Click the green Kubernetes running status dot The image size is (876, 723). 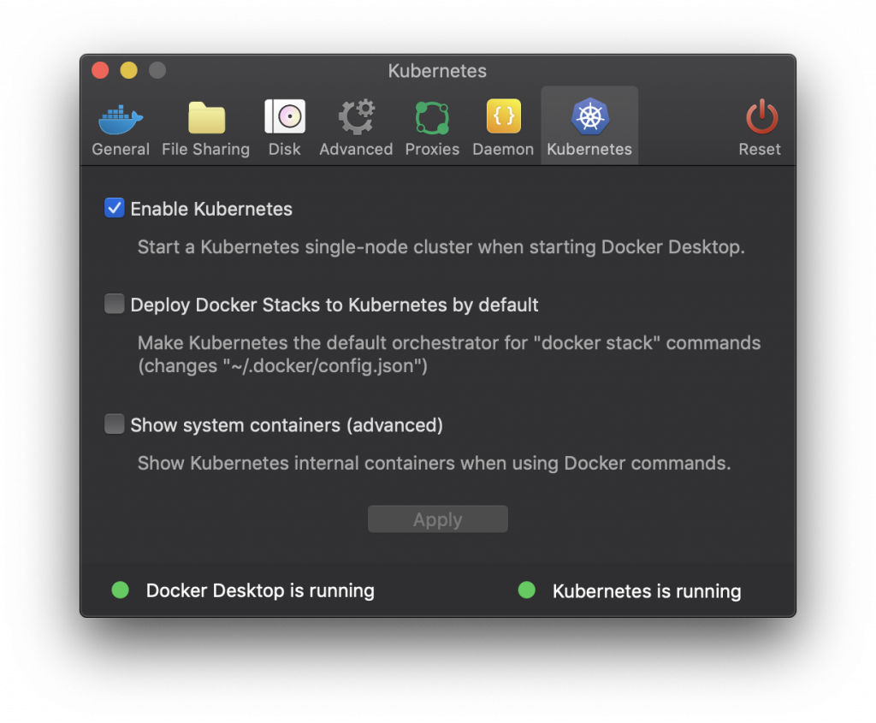tap(527, 590)
